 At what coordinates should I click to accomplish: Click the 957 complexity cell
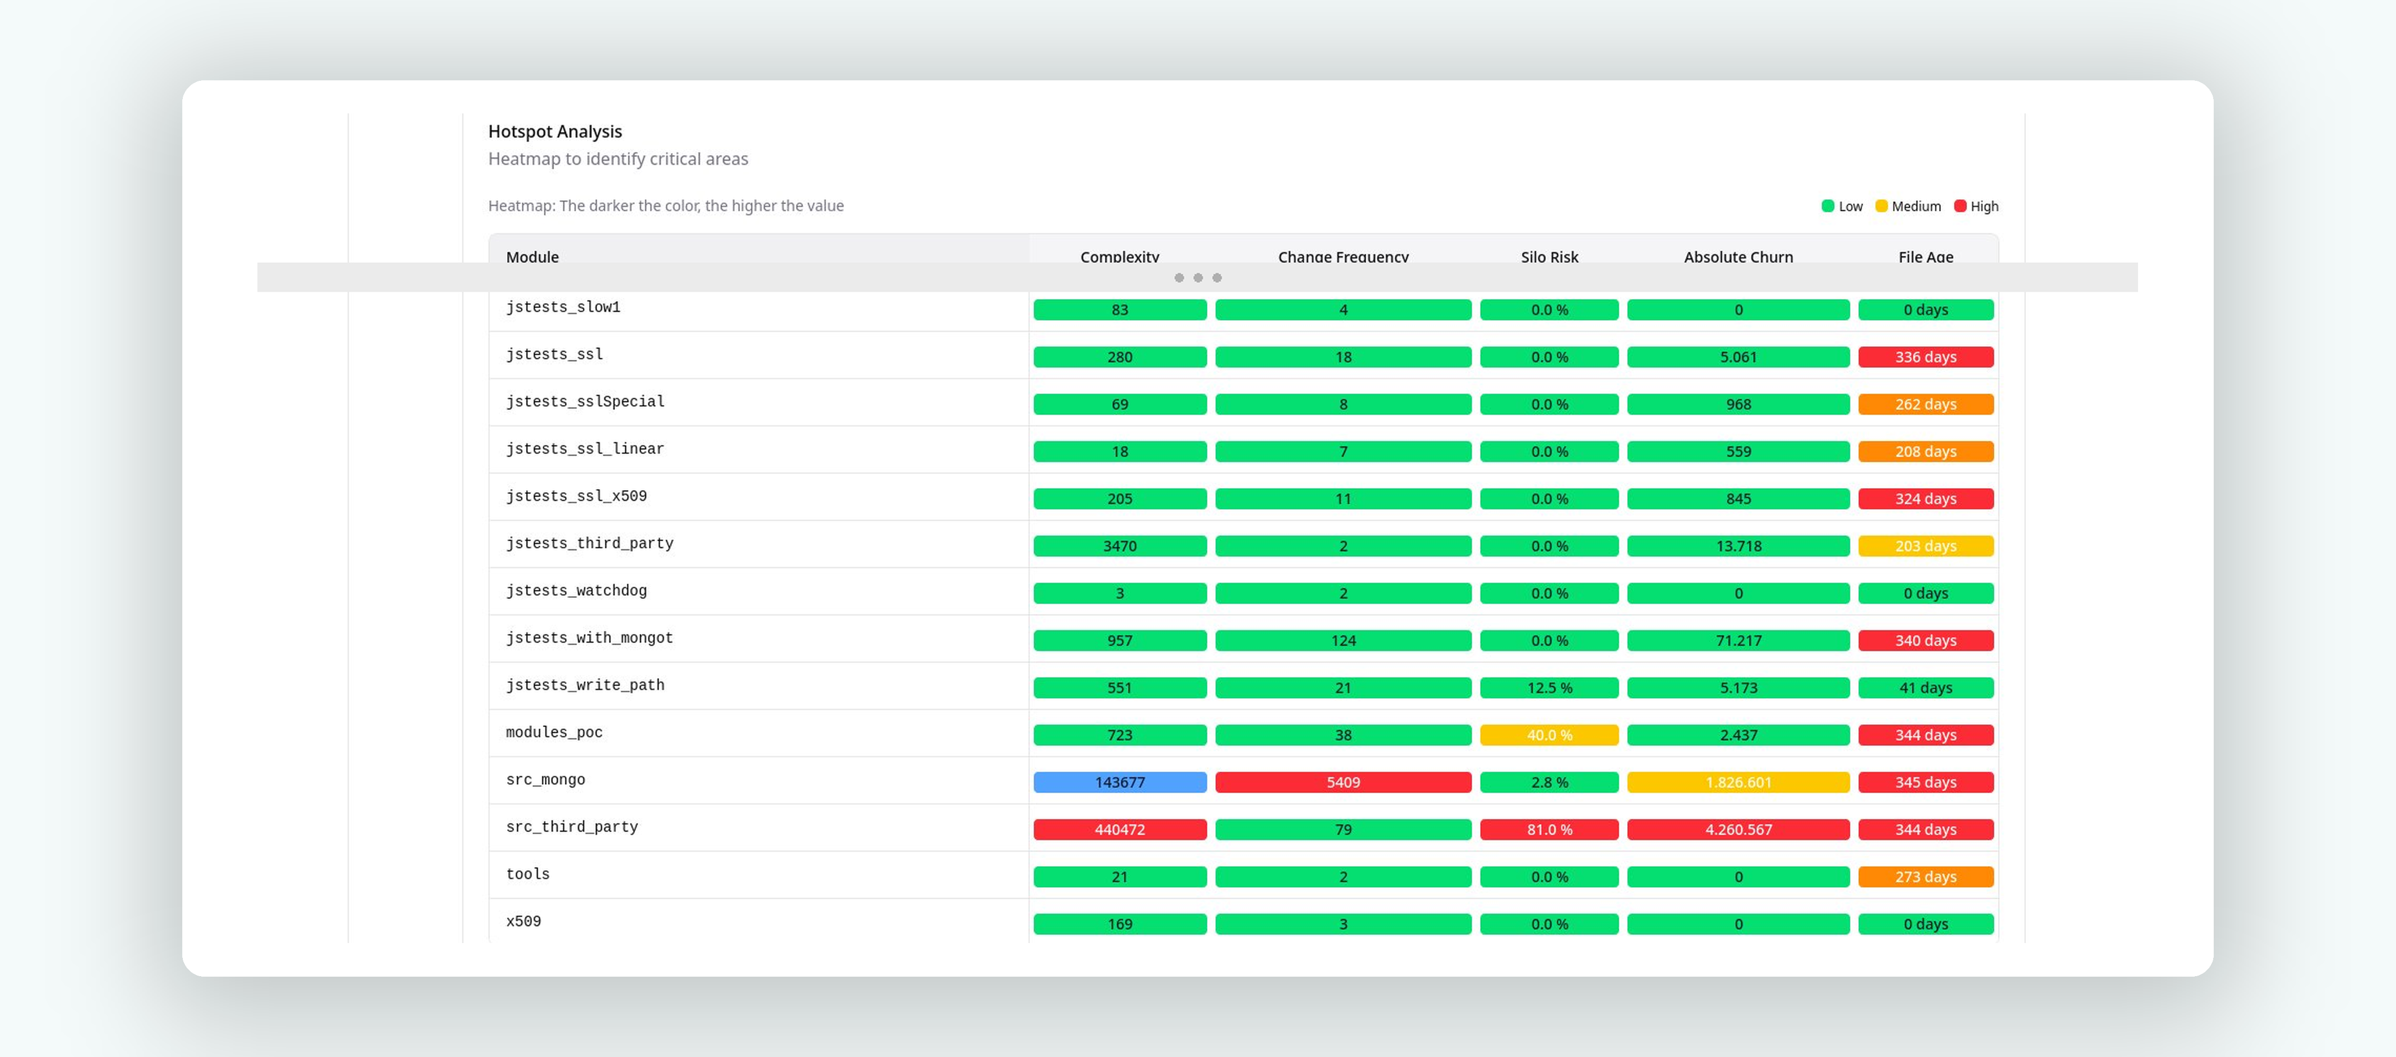coord(1119,641)
